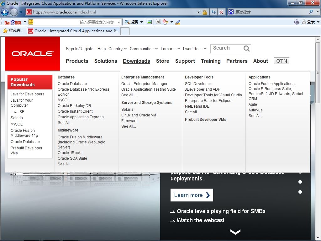Expand the 'I am a...' dropdown
This screenshot has width=321, height=241.
click(x=170, y=49)
